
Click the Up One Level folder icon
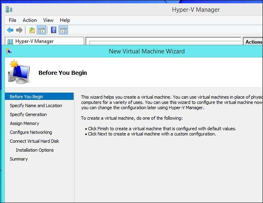pos(32,30)
